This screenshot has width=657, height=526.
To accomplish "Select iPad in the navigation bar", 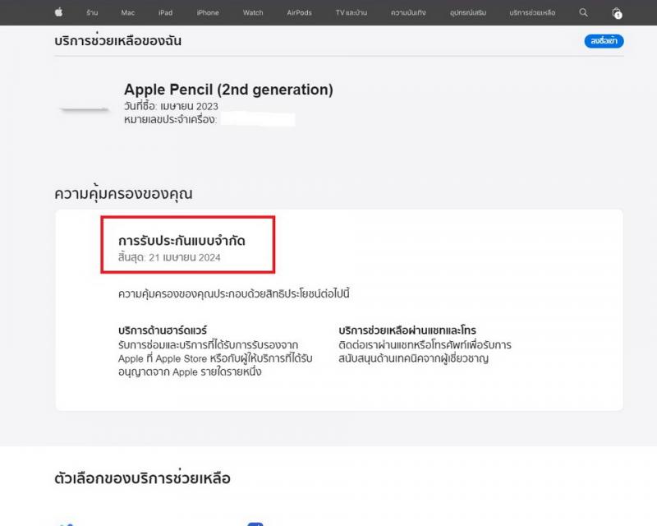I will [166, 12].
